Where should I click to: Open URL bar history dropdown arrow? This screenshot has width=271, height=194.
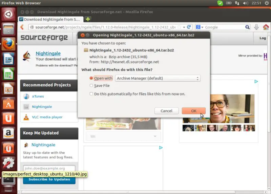(x=184, y=27)
